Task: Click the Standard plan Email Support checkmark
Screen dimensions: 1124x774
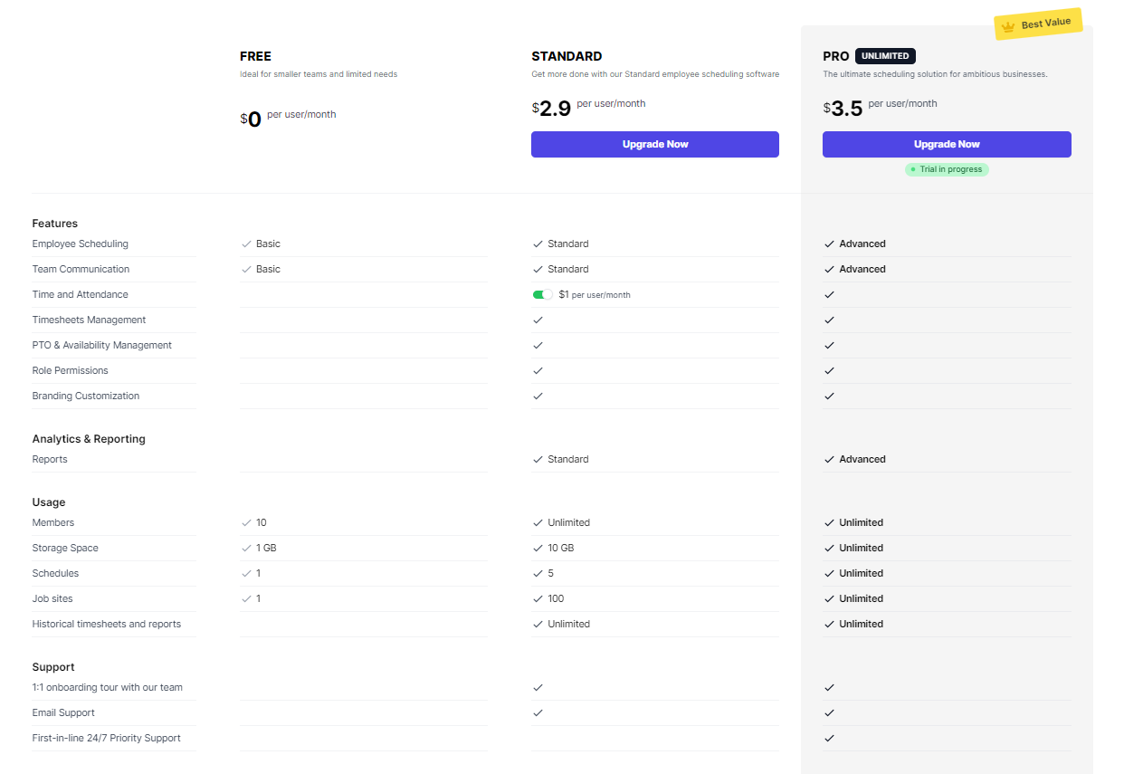Action: coord(538,712)
